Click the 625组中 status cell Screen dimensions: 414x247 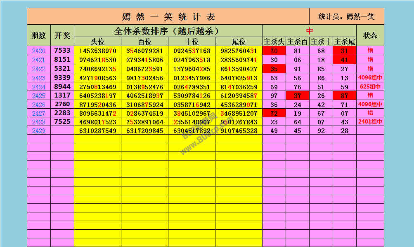pyautogui.click(x=370, y=87)
